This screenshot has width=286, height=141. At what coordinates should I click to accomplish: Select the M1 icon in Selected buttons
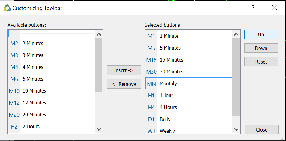(151, 36)
